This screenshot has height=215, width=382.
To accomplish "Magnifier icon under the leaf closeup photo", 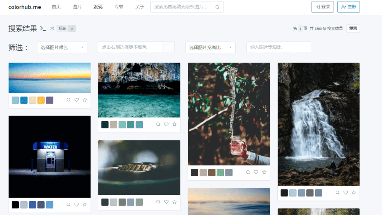I will [x=158, y=202].
